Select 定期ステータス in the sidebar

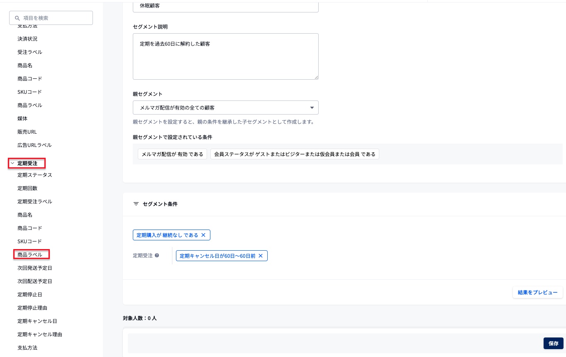(35, 175)
